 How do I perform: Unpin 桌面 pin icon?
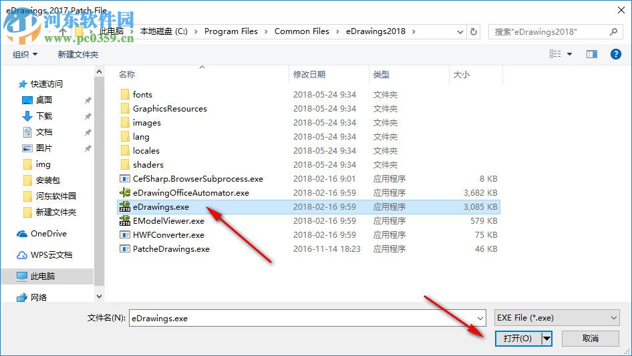tap(88, 100)
